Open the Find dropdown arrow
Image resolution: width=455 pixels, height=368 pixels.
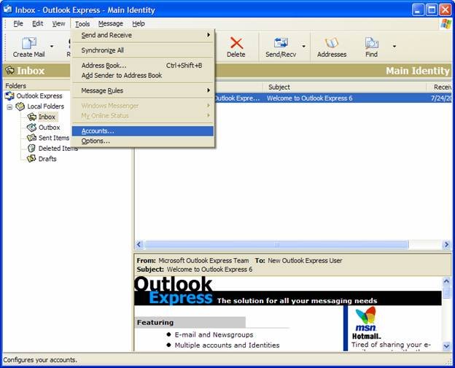click(394, 47)
